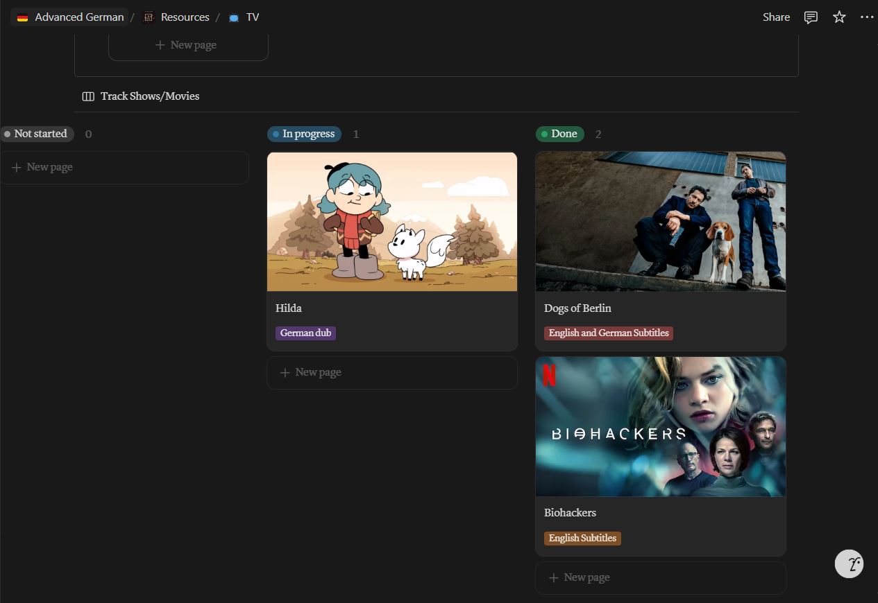Viewport: 878px width, 603px height.
Task: Click the top New page button above the board
Action: 188,45
